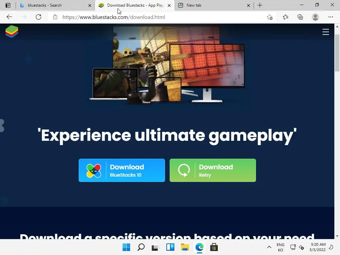Close the Download Bluestacks tab
The width and height of the screenshot is (340, 255).
(x=169, y=5)
